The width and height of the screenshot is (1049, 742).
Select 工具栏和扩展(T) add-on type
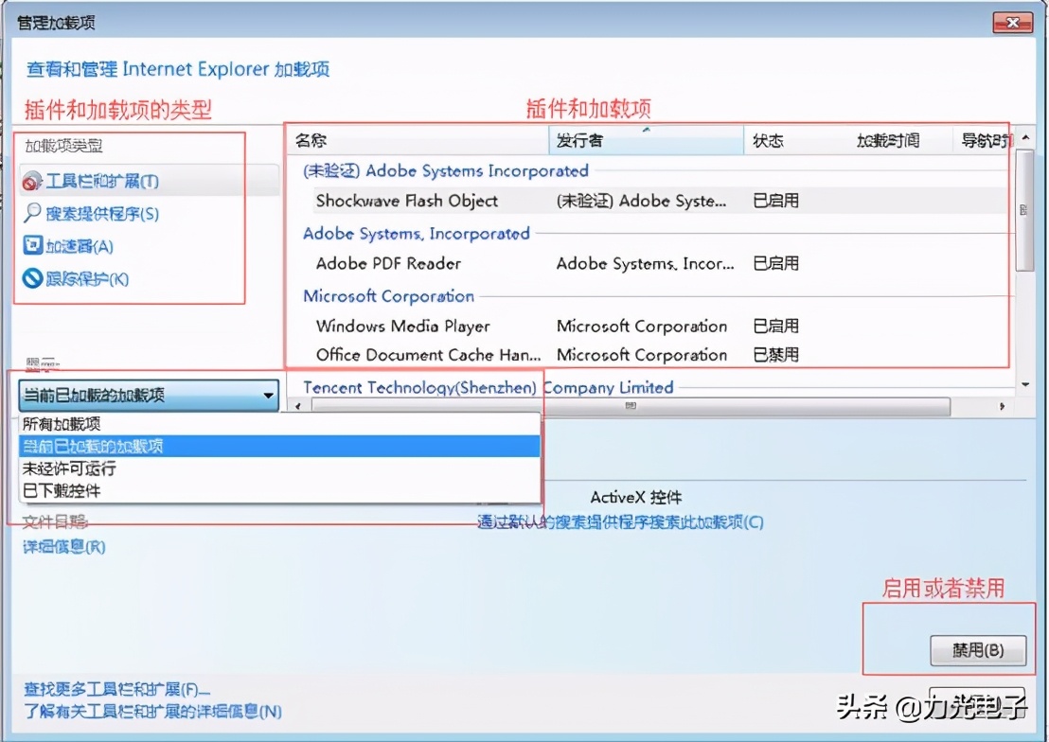point(150,181)
